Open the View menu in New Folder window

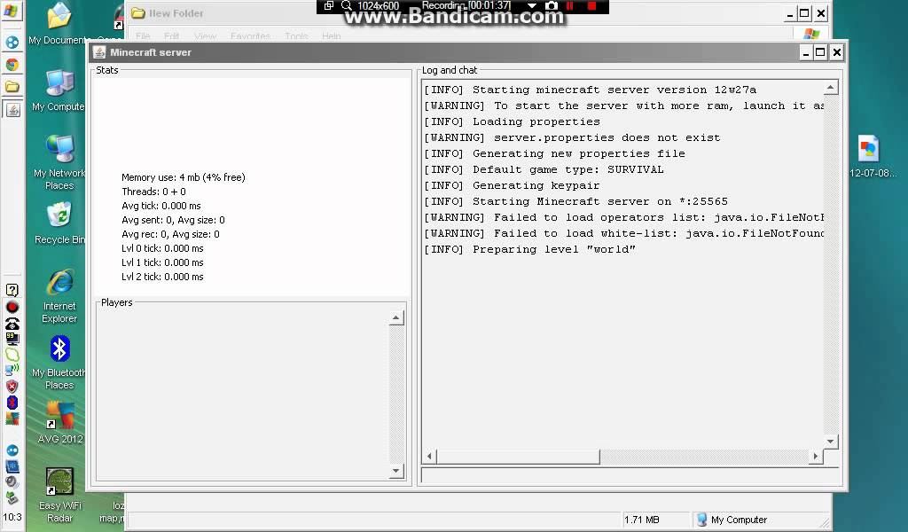point(205,35)
